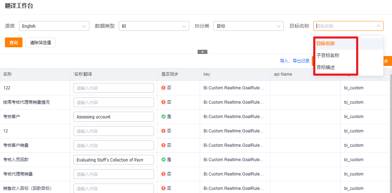Click red not-synced icon for 考核客户销量

(x=163, y=145)
